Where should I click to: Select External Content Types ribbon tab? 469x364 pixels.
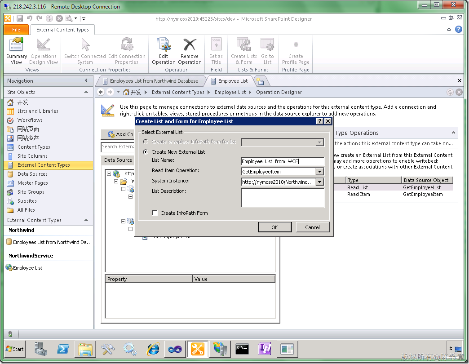click(x=62, y=30)
